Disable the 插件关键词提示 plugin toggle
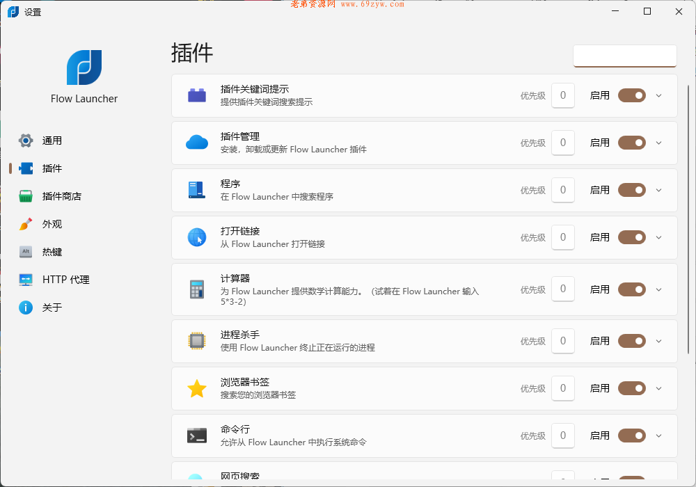 click(632, 95)
